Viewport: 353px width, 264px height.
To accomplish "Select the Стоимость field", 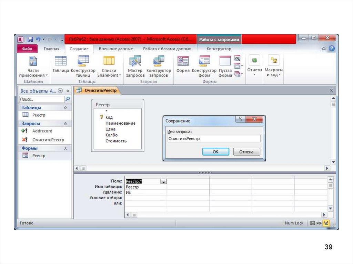I will tap(116, 141).
